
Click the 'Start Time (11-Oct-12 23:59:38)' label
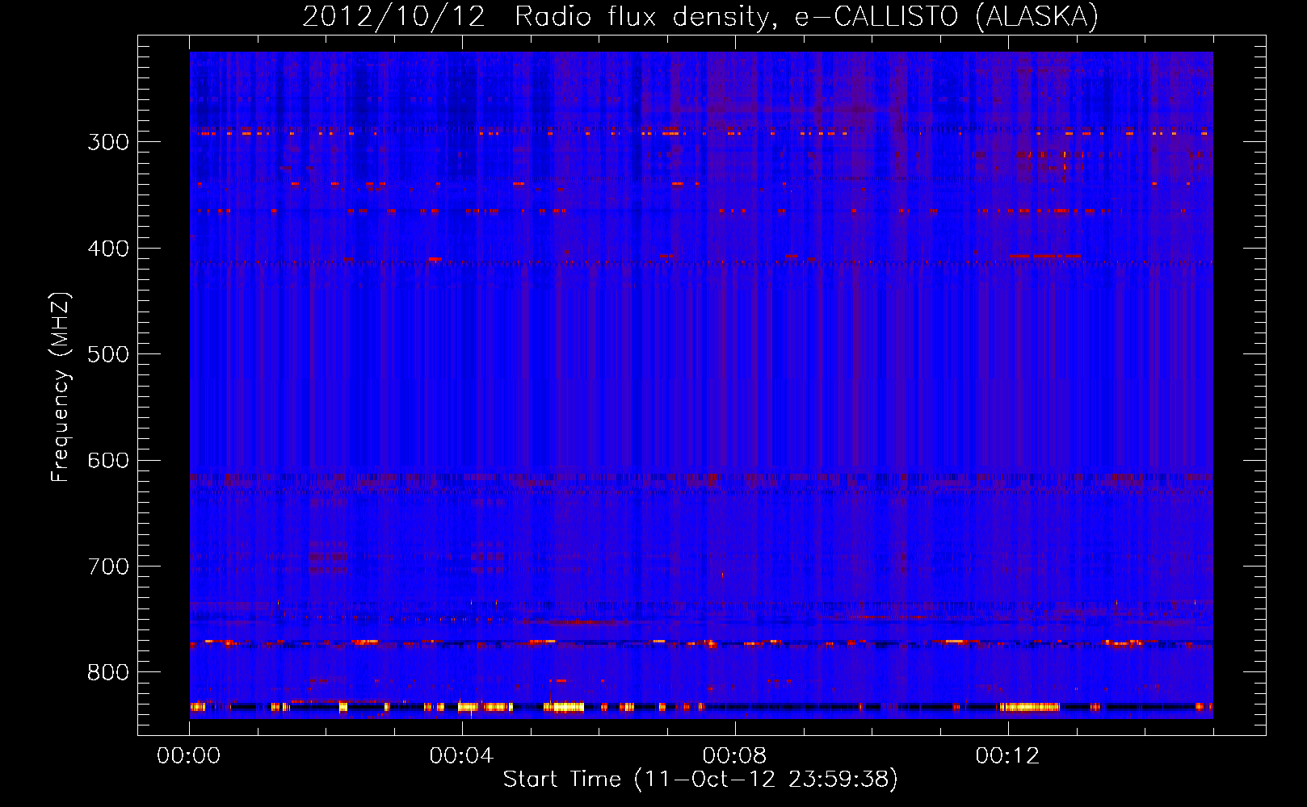point(700,780)
